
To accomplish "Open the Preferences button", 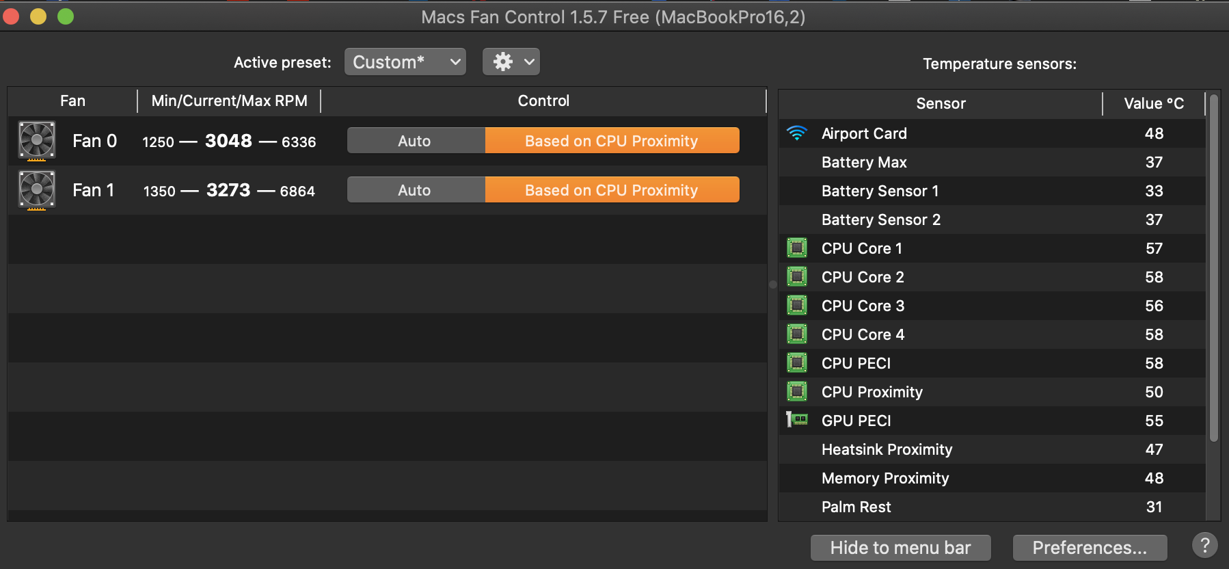I will 1090,548.
